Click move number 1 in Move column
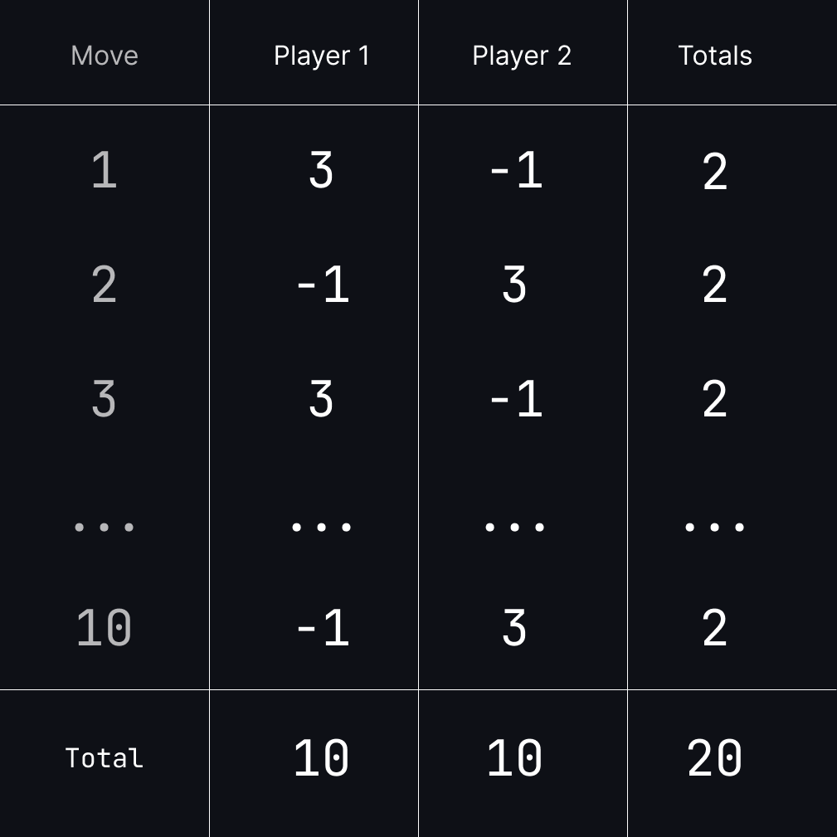The height and width of the screenshot is (837, 837). (x=105, y=171)
